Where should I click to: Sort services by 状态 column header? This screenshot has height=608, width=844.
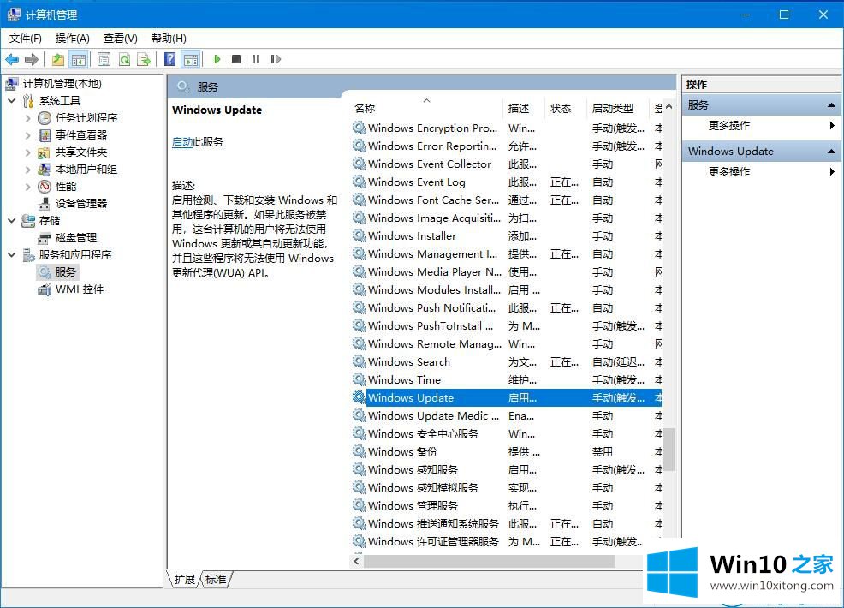click(x=565, y=109)
